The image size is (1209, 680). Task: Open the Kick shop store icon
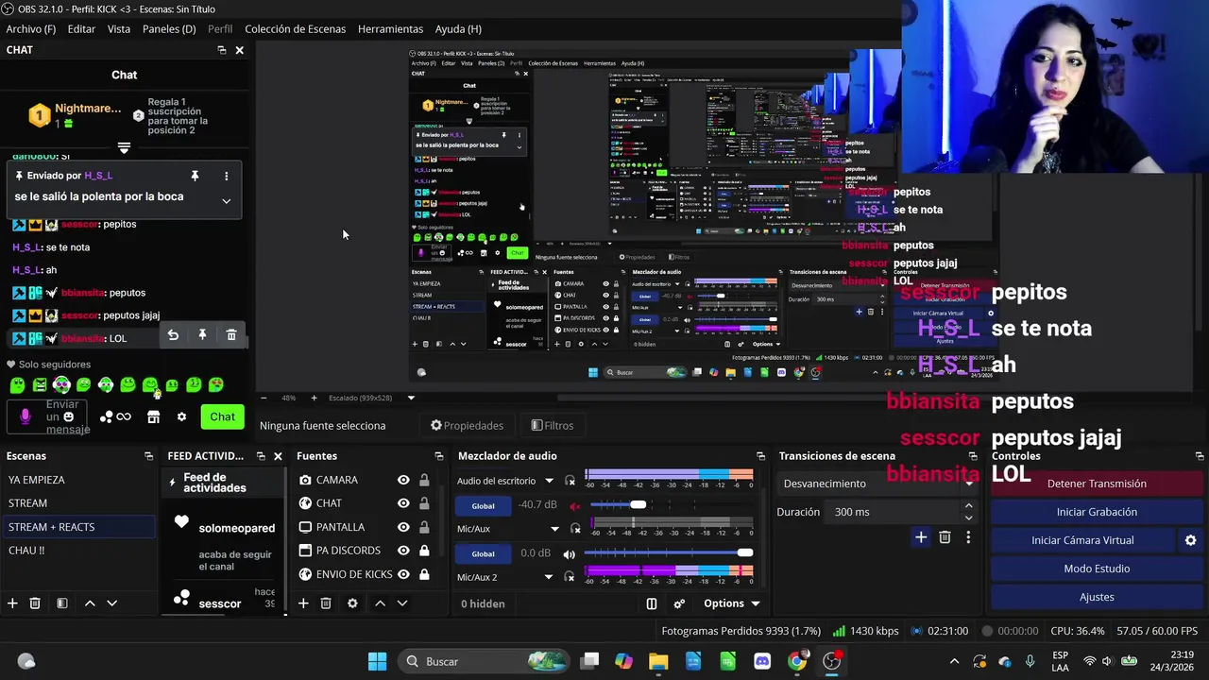[x=153, y=416]
